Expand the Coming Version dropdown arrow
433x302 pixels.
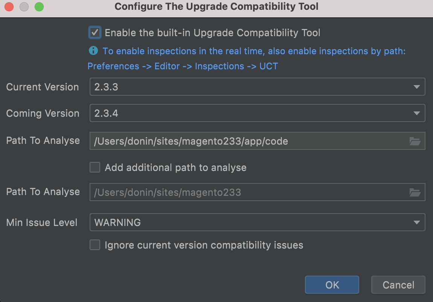416,113
